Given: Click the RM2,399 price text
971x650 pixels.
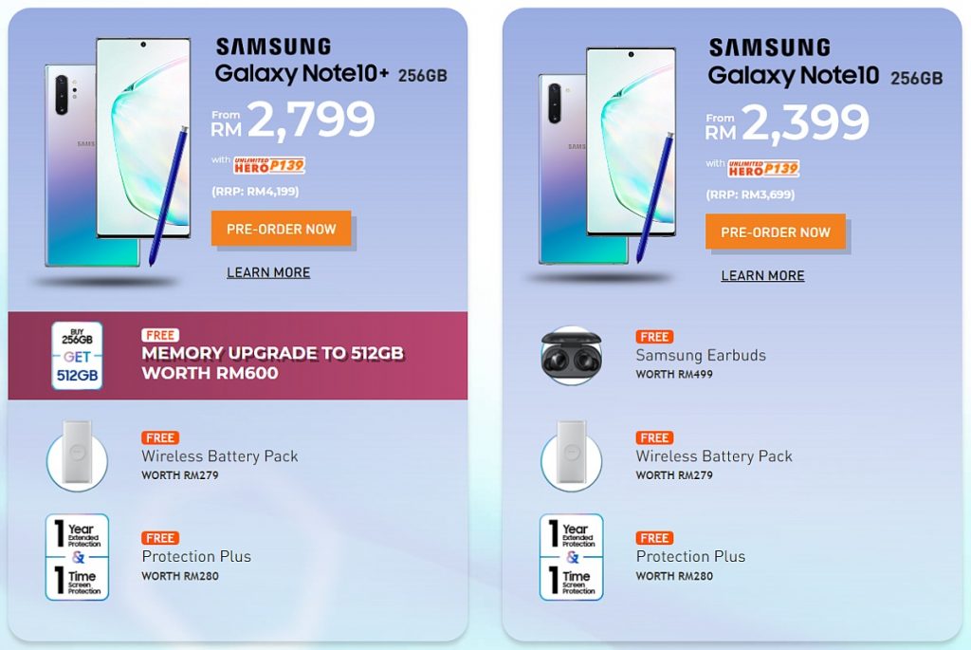Looking at the screenshot, I should [787, 122].
